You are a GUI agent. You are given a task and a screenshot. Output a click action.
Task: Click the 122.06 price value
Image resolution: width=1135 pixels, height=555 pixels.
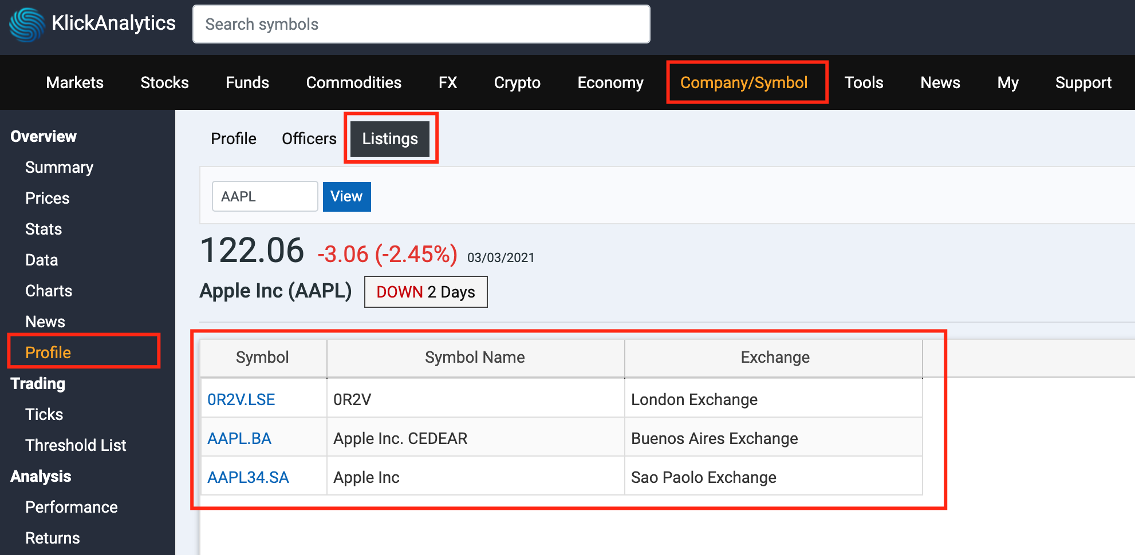252,251
